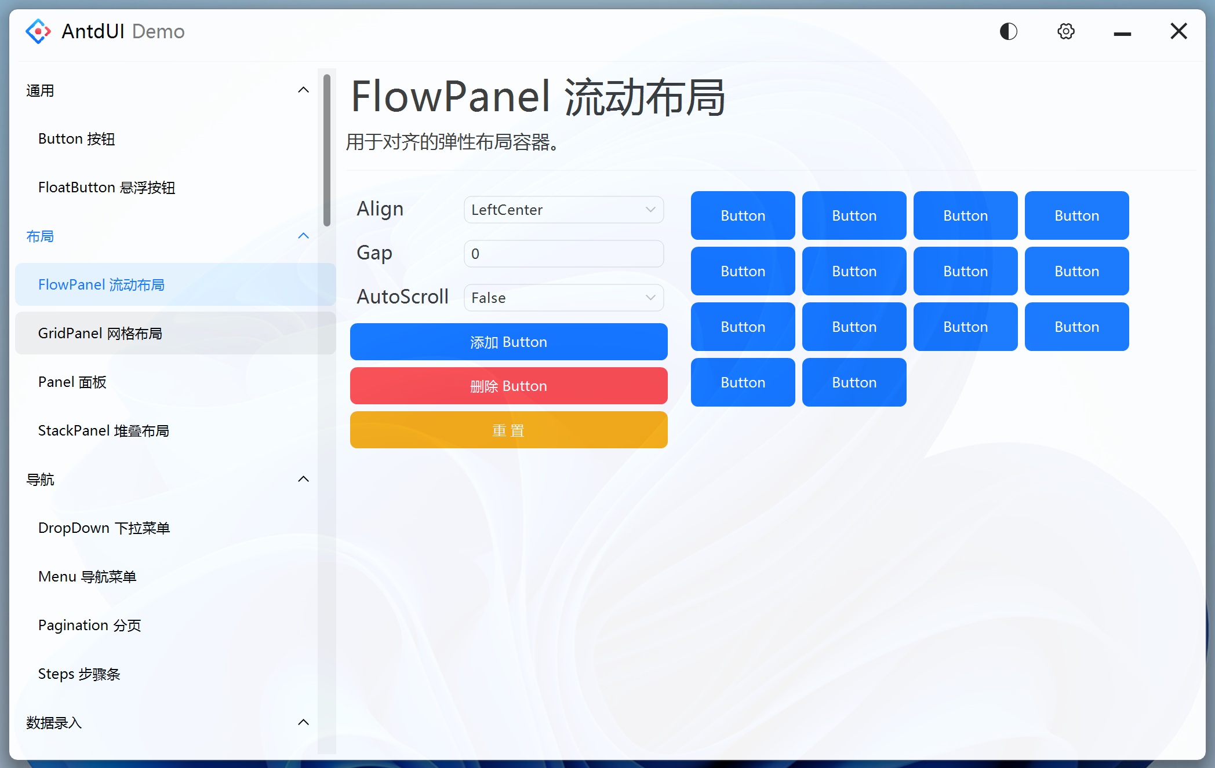This screenshot has width=1215, height=768.
Task: Click the 添加 Button action
Action: tap(508, 342)
